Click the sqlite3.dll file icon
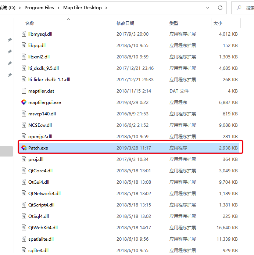 click(25, 251)
